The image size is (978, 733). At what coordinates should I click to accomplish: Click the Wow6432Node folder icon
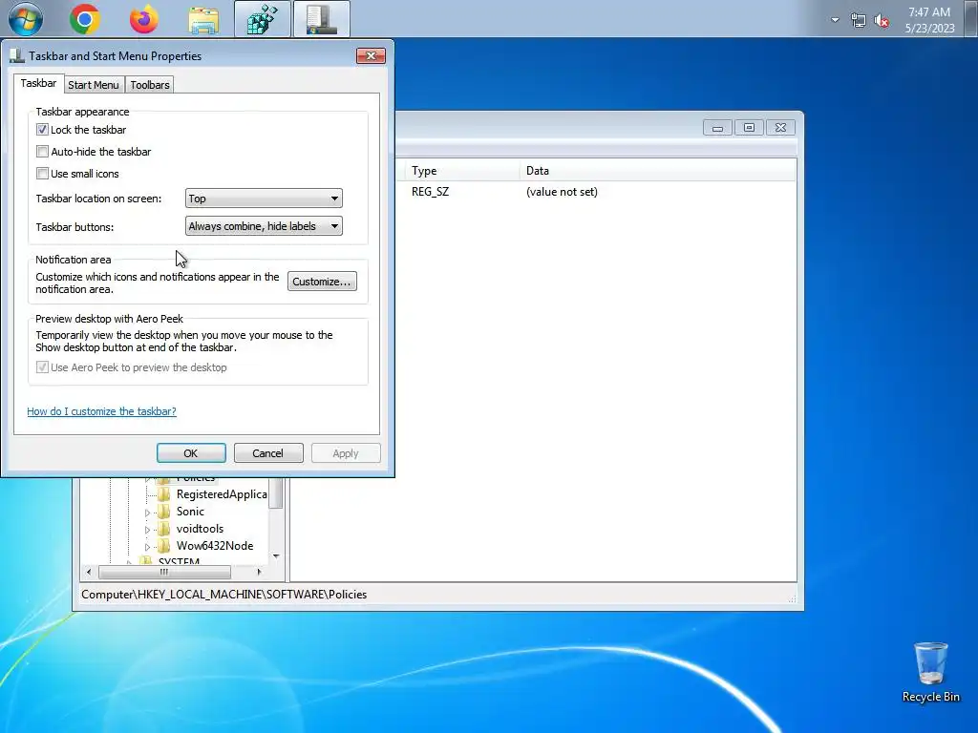pos(164,545)
